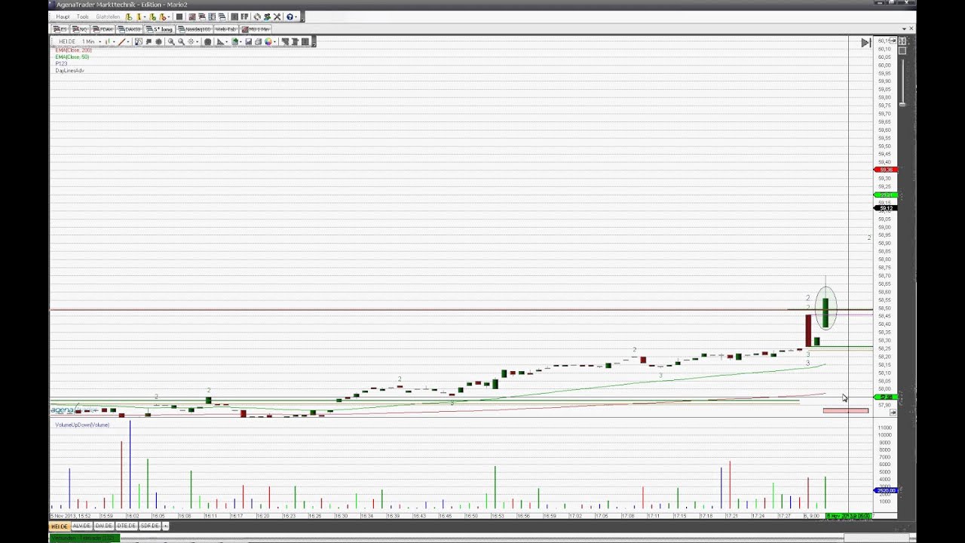
Task: Click the EMA(Close, 50) indicator label
Action: click(x=72, y=57)
